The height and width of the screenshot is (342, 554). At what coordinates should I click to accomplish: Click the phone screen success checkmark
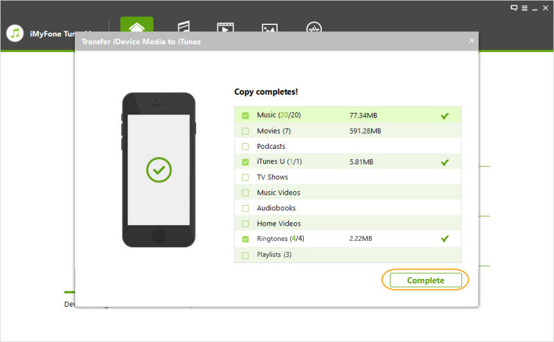tap(159, 170)
